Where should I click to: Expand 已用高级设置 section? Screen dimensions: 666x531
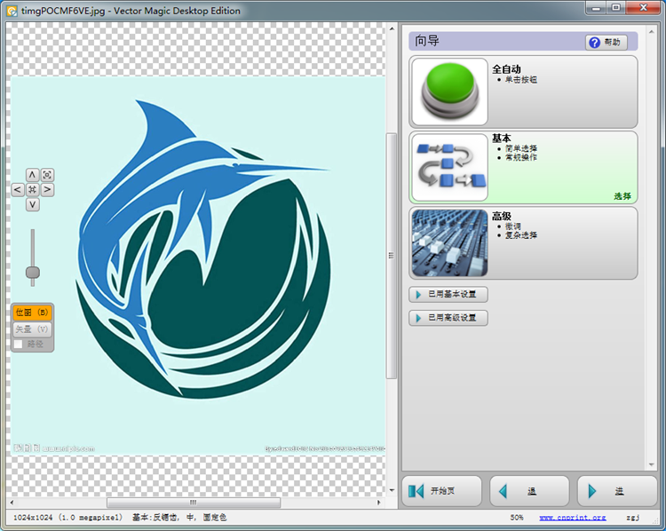click(x=448, y=318)
